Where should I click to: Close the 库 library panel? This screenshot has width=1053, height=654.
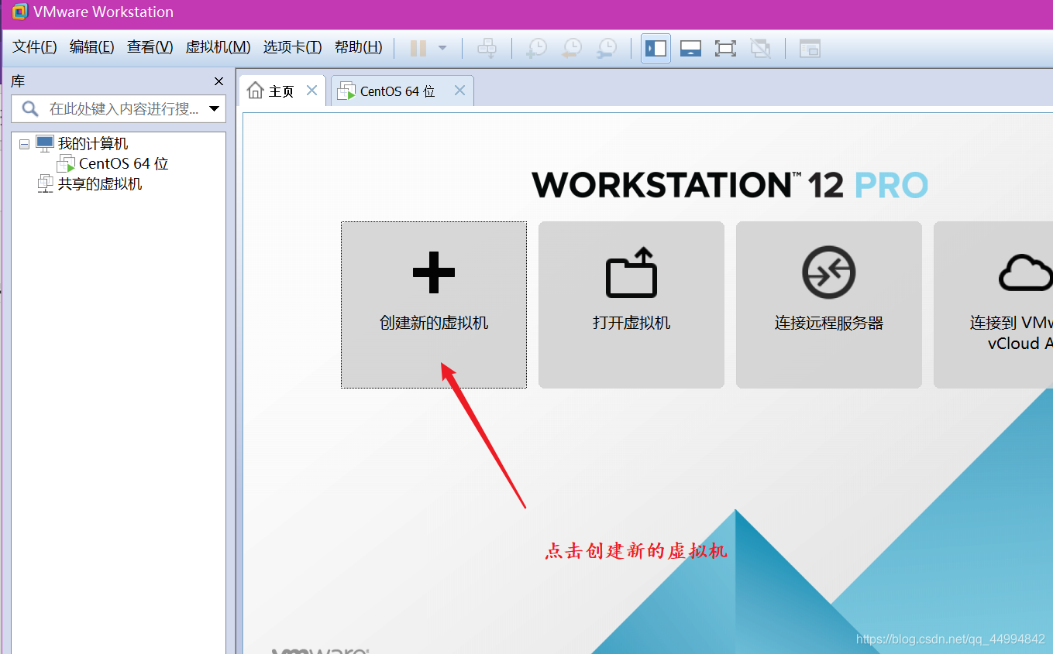[219, 81]
